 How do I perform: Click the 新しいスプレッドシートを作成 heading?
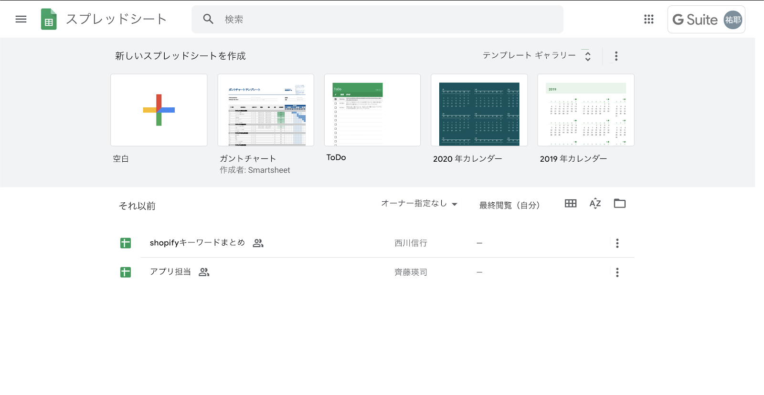coord(180,56)
